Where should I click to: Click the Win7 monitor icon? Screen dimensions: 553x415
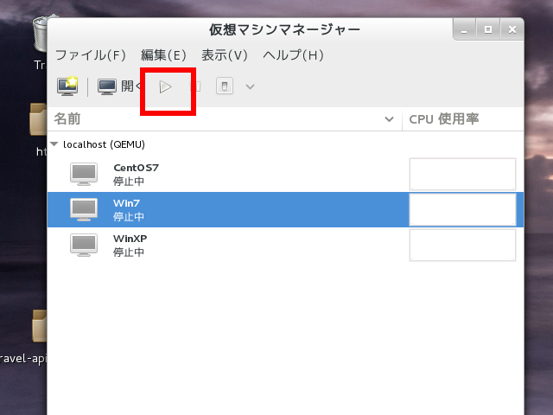pos(84,209)
